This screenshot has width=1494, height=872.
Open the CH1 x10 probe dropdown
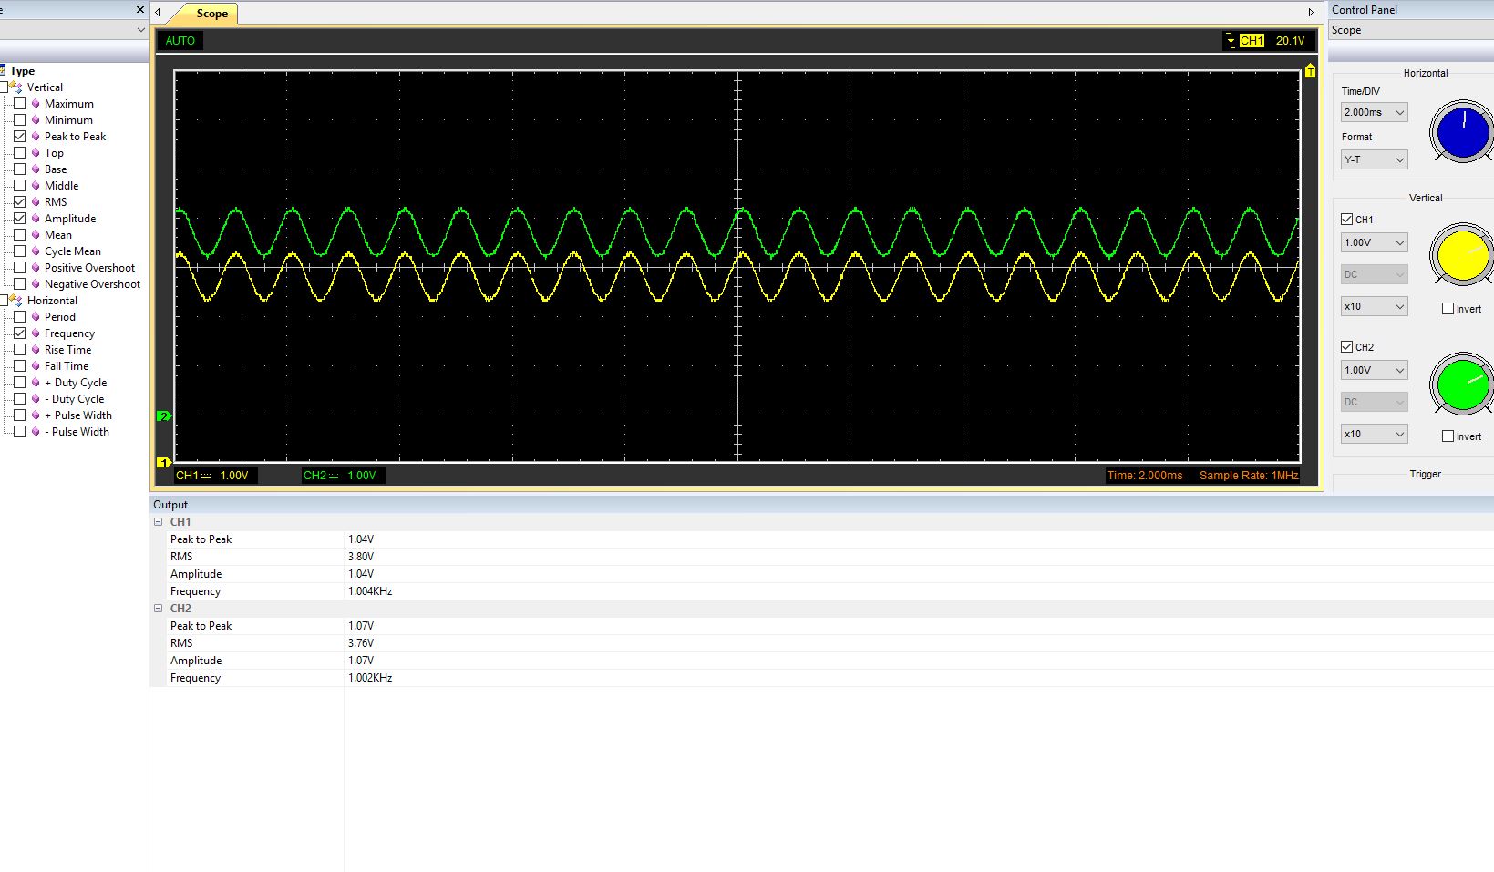(1374, 306)
